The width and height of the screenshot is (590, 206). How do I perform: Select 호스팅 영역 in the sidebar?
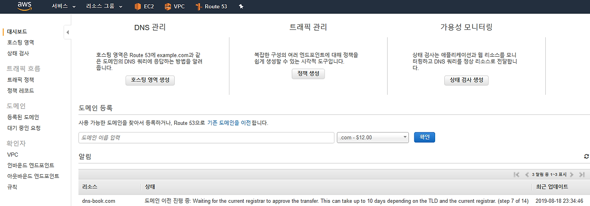click(x=20, y=42)
